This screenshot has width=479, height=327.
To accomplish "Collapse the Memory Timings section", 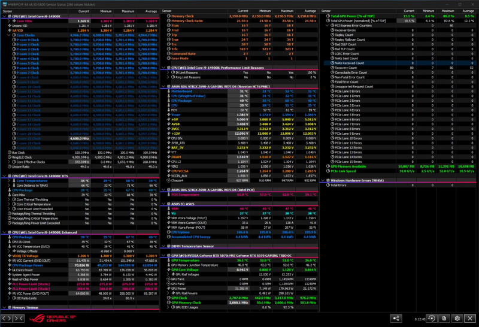I will tap(4, 307).
